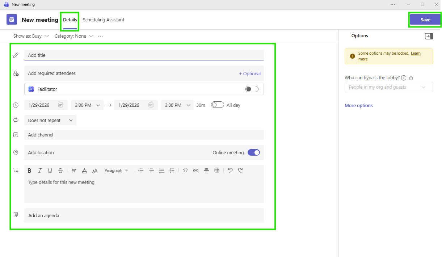
Task: Switch to the Scheduling Assistant tab
Action: (x=104, y=20)
